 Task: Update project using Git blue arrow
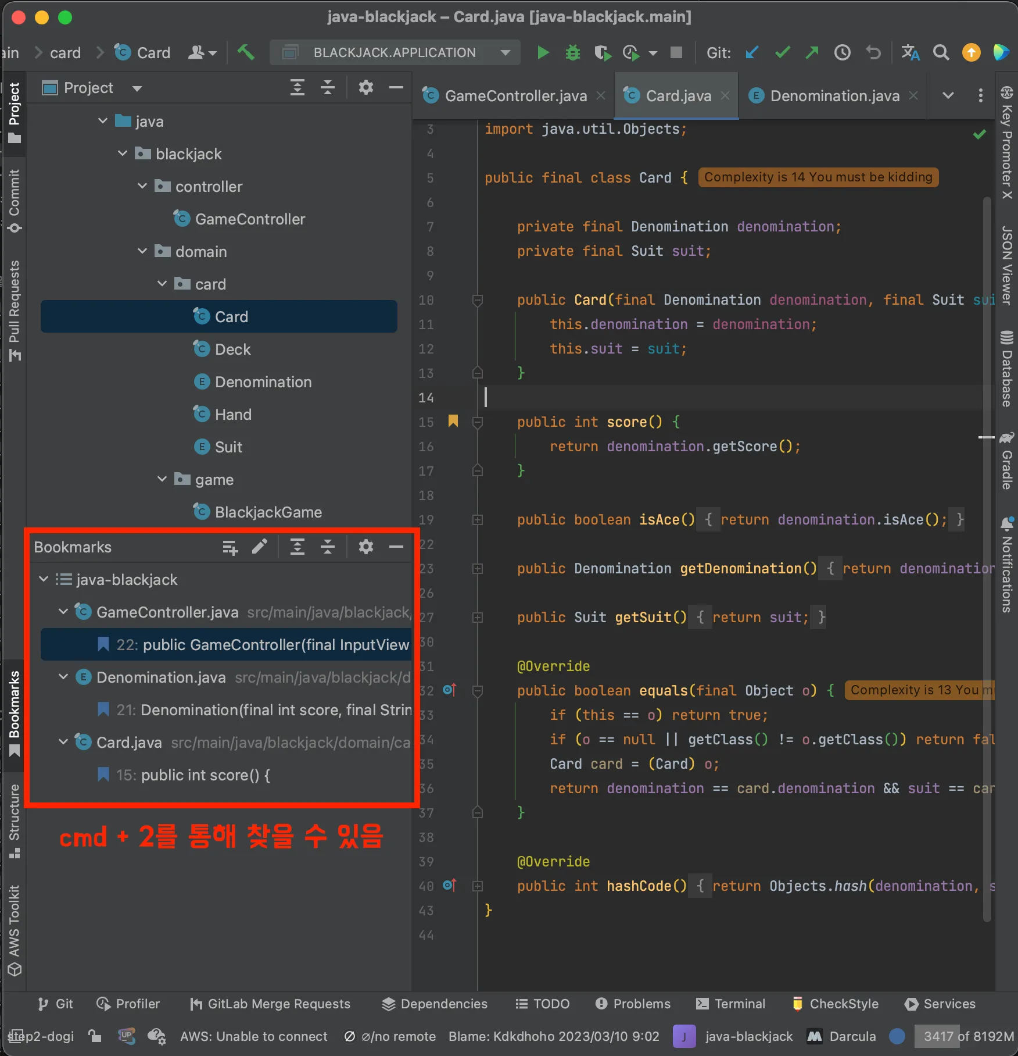pyautogui.click(x=752, y=53)
